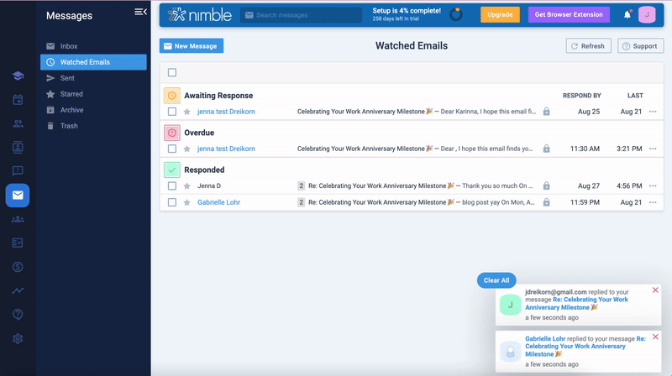The image size is (672, 376).
Task: Go to the Inbox folder
Action: (x=69, y=46)
